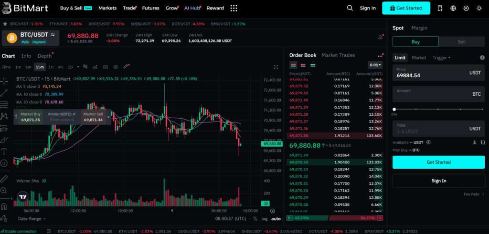Select the text annotation tool

pyautogui.click(x=4, y=152)
